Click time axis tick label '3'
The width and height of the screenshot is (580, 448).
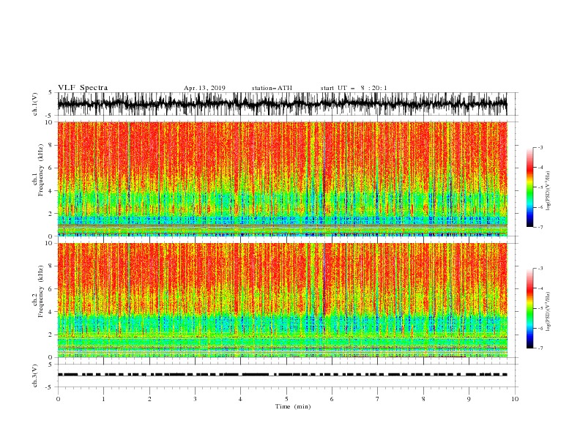196,399
